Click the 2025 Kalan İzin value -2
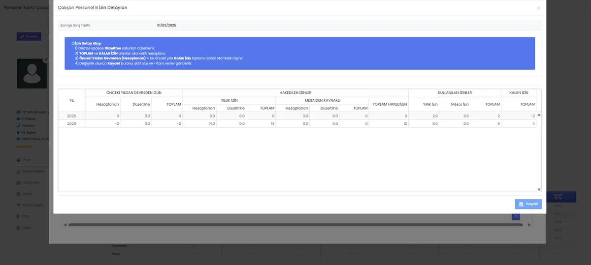591x265 pixels. (x=519, y=116)
